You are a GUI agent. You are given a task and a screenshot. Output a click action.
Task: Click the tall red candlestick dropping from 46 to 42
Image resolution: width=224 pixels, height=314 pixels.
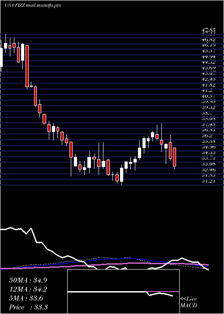click(27, 66)
